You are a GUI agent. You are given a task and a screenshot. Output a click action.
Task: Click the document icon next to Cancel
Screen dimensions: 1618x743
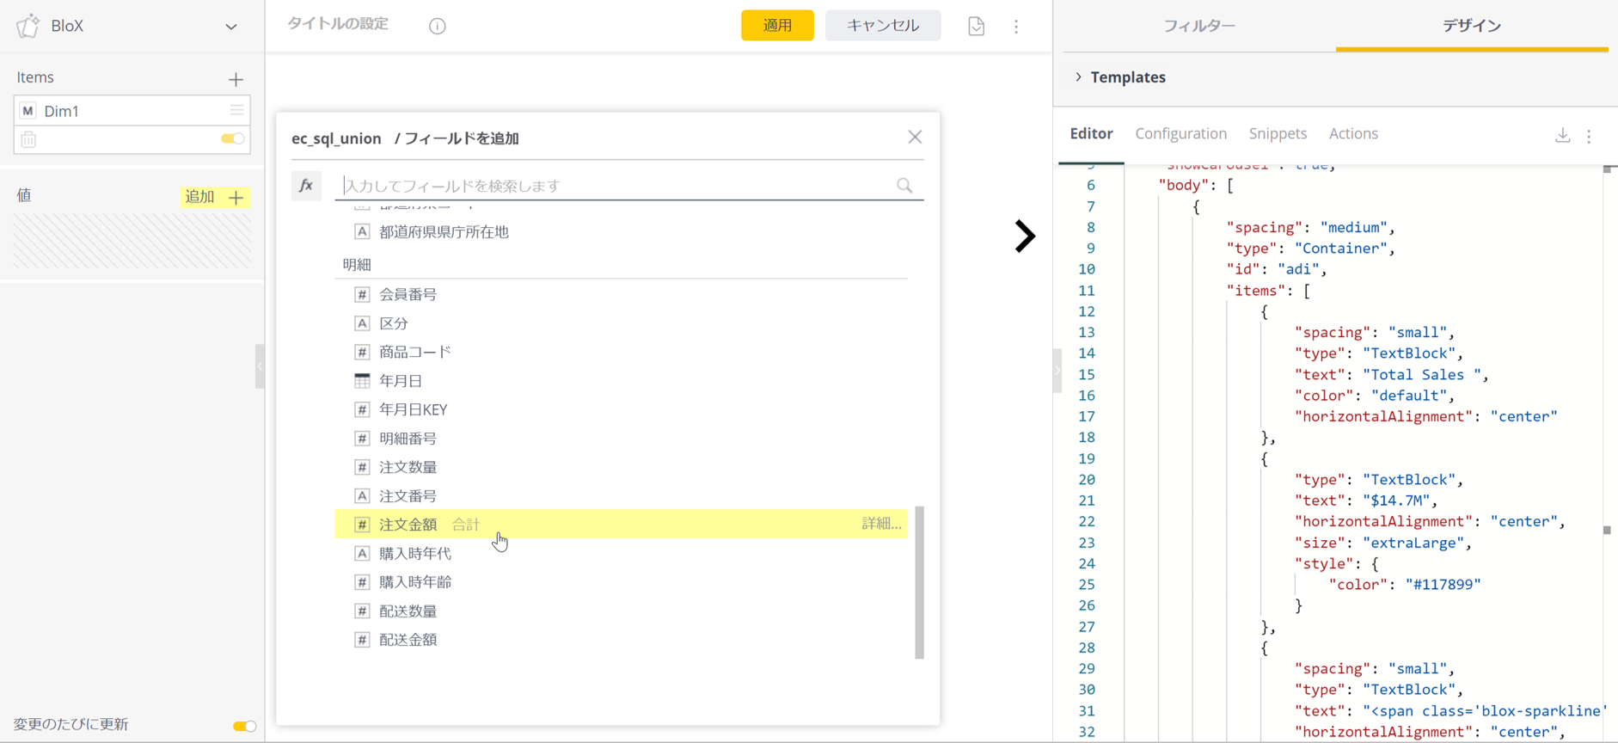pos(976,26)
